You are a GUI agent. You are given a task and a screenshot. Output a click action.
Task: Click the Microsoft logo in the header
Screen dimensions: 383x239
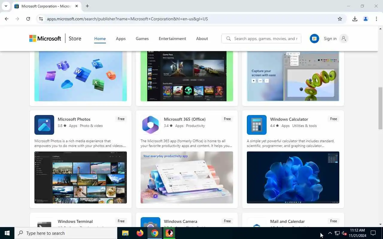(45, 39)
